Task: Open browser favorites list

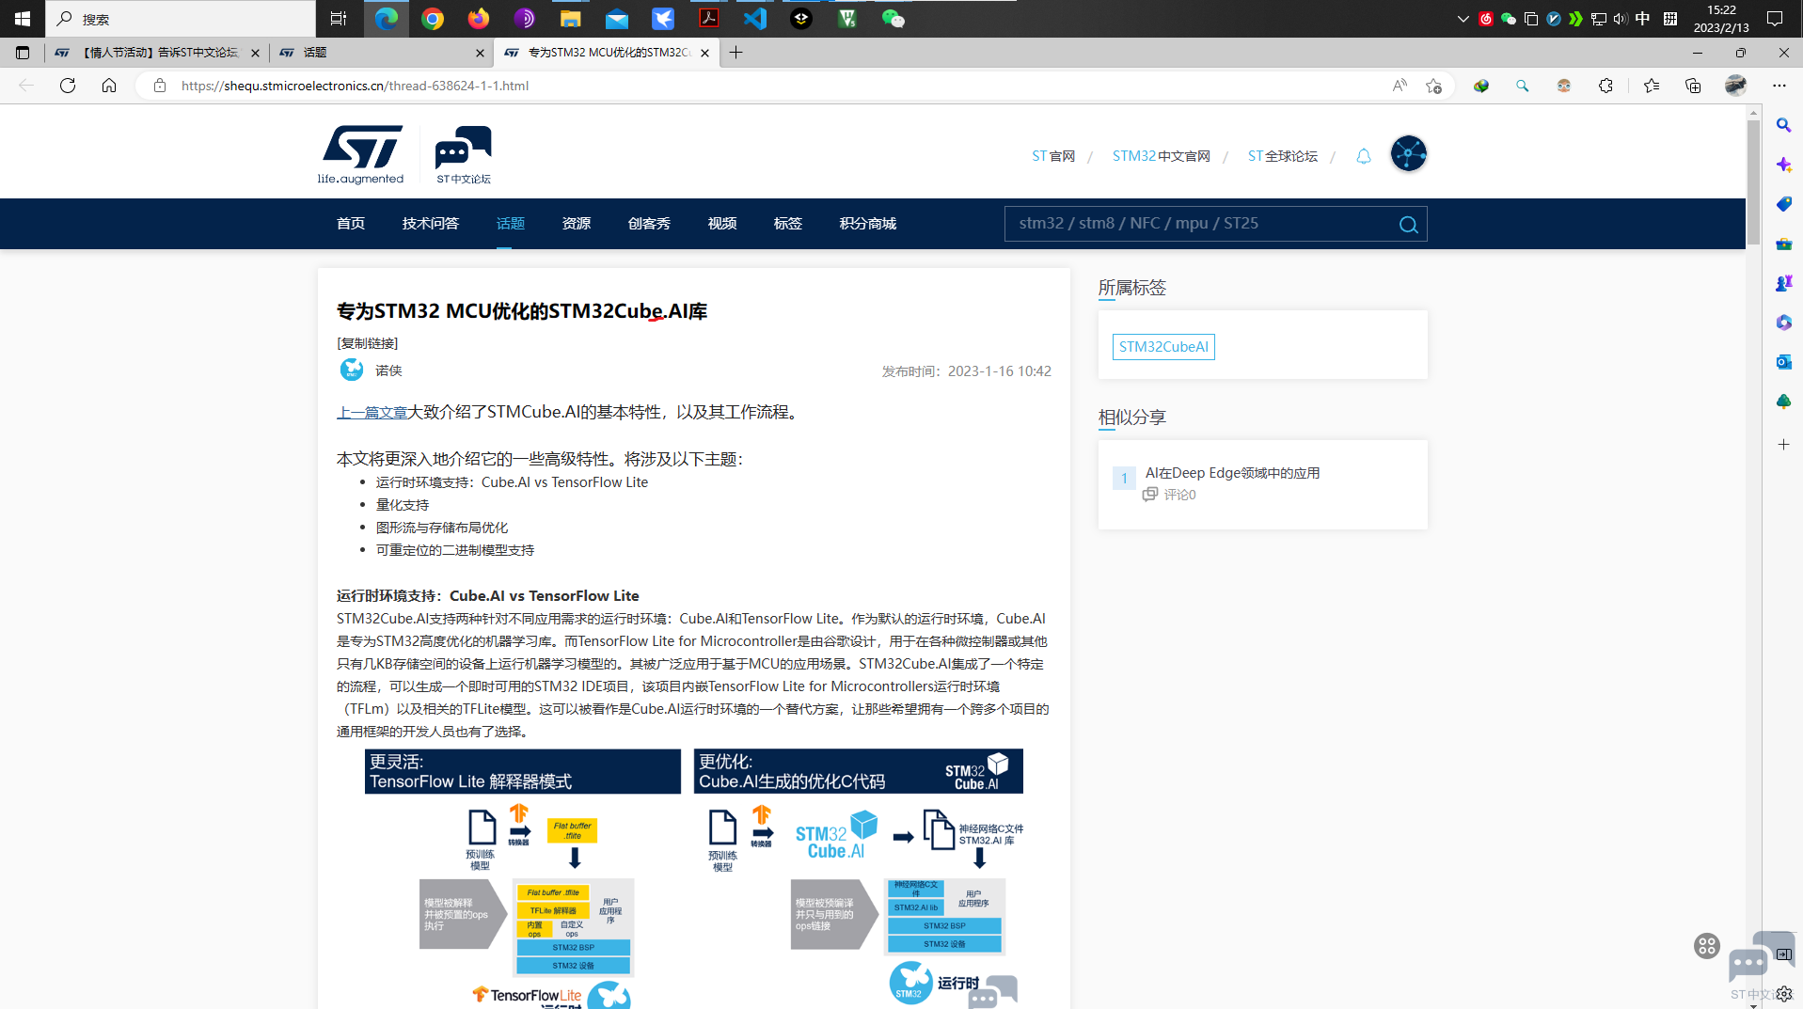Action: [1652, 86]
